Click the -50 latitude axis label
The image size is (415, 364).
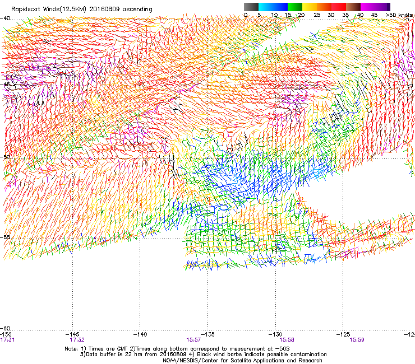[5, 157]
